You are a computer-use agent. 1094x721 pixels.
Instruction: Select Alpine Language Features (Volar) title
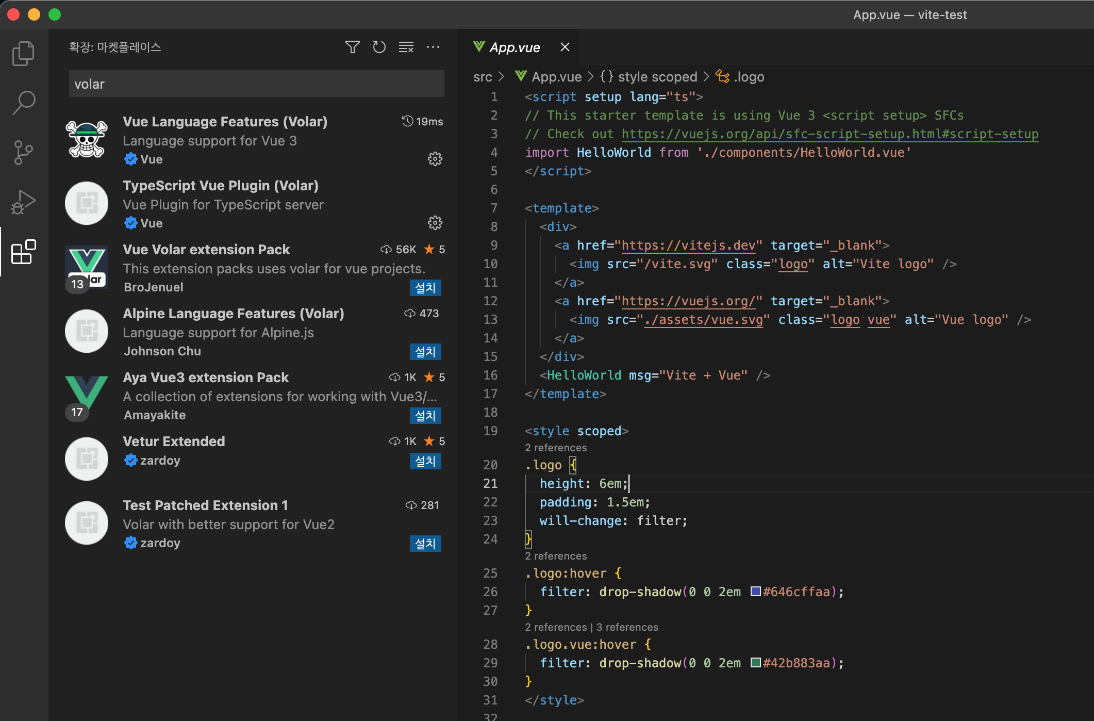234,314
